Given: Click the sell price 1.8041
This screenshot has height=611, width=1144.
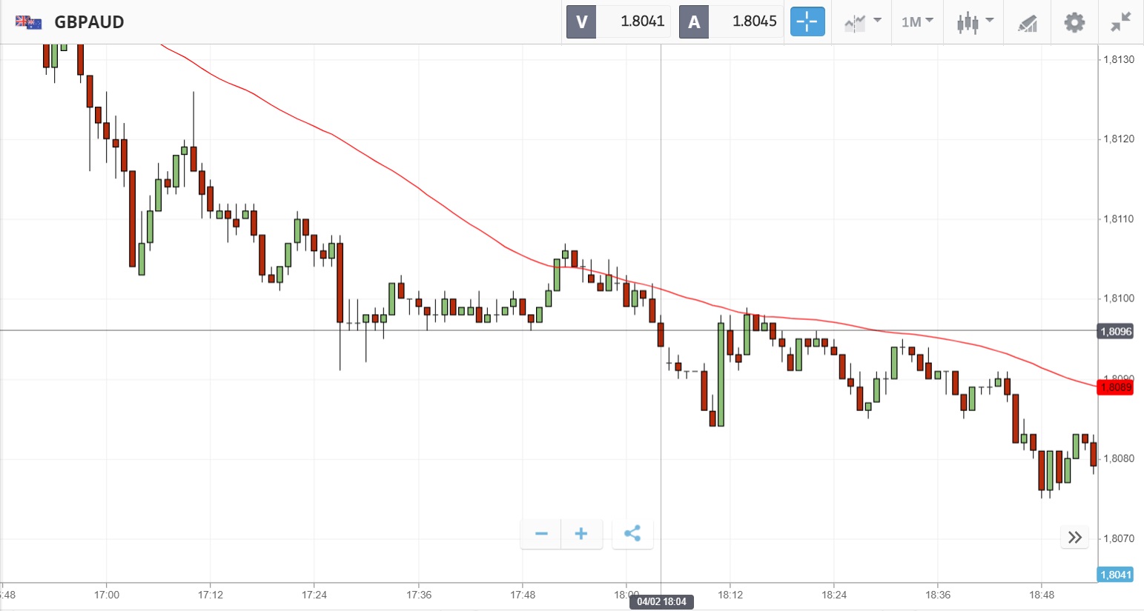Looking at the screenshot, I should (642, 21).
